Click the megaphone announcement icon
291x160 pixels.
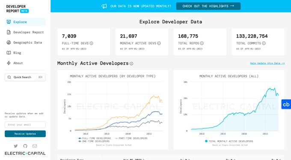pos(104,6)
